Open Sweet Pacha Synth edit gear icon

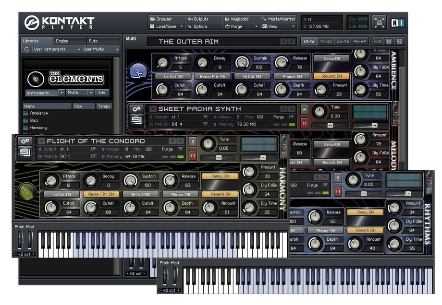(136, 109)
